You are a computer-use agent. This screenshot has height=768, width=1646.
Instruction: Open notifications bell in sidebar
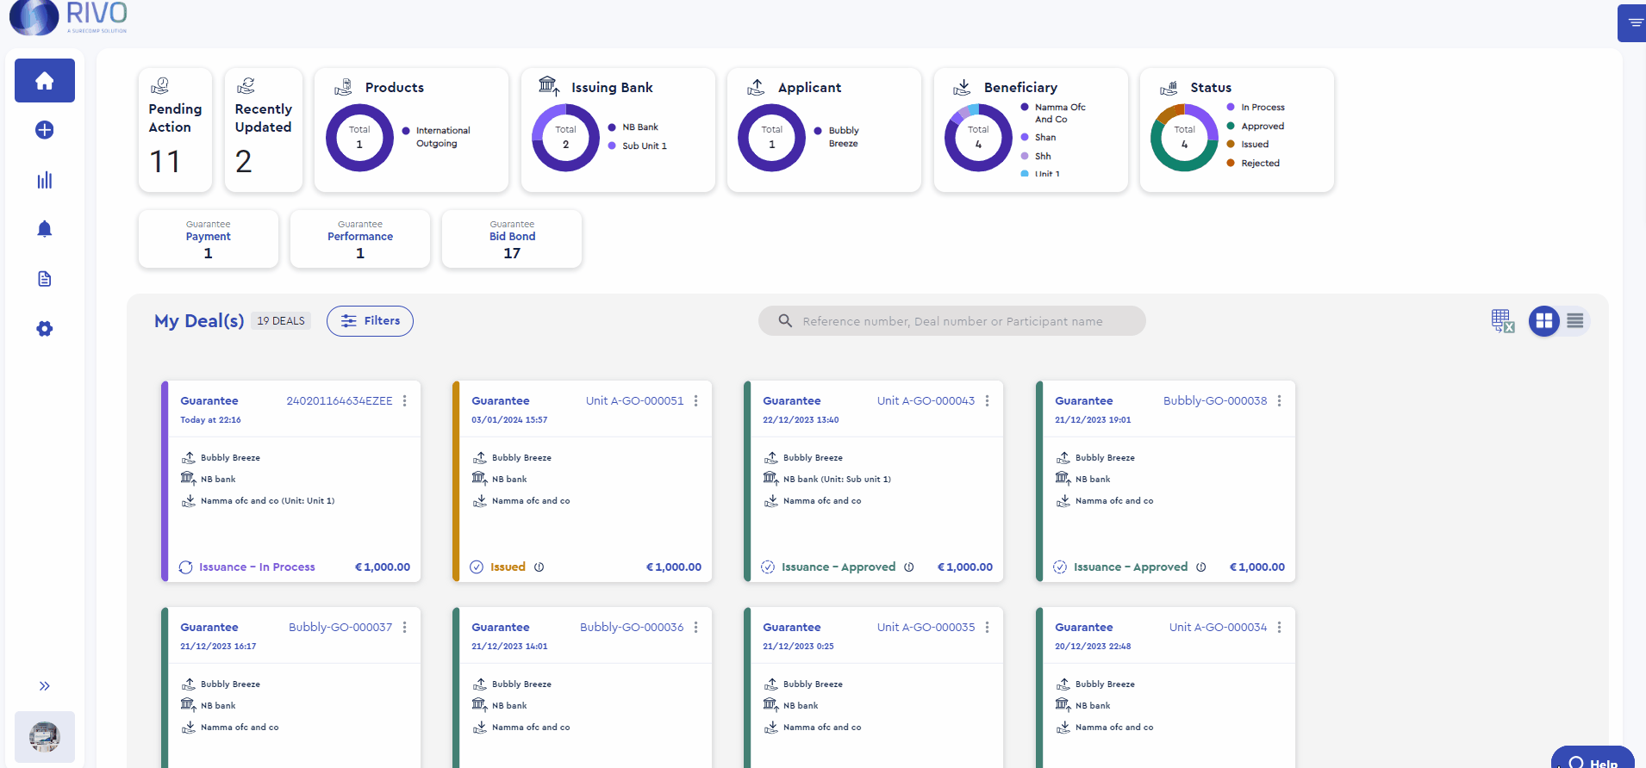(x=45, y=229)
